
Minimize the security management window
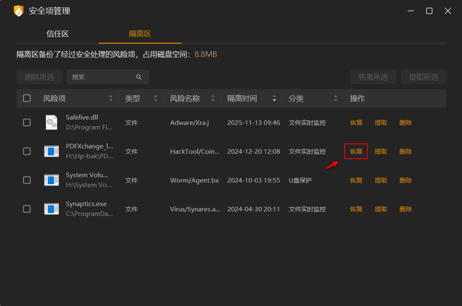click(410, 11)
